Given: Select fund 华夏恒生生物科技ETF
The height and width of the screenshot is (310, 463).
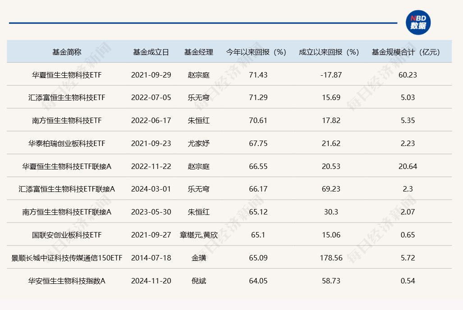Looking at the screenshot, I should click(x=66, y=74).
